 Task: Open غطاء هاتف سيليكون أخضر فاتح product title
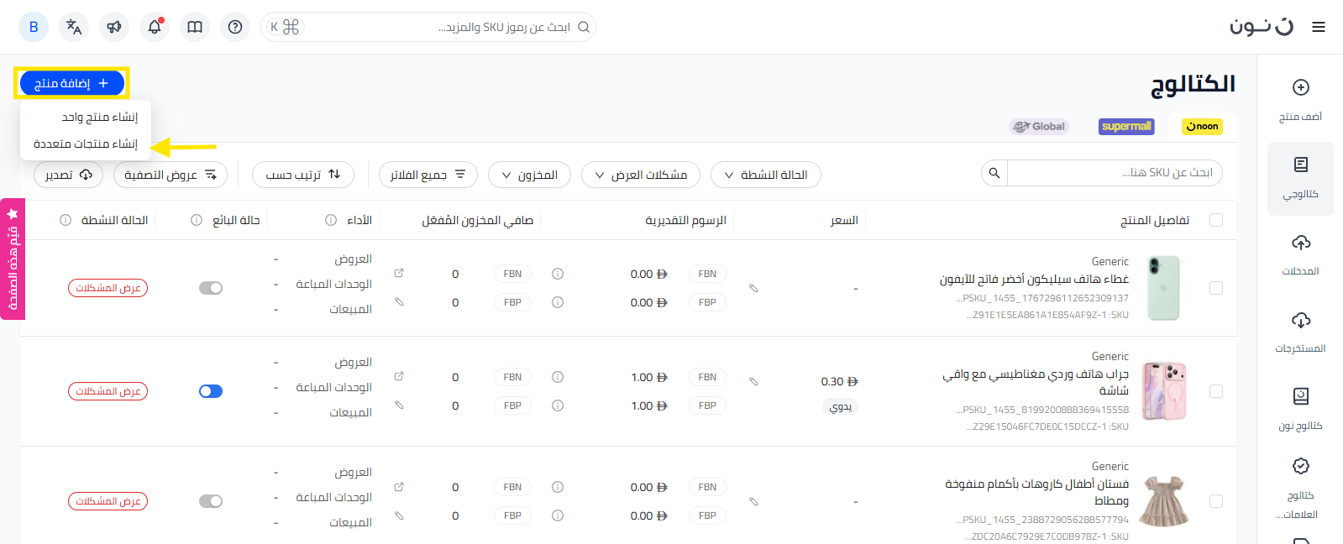(1034, 279)
